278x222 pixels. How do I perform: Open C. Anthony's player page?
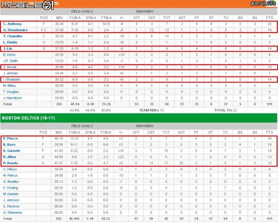(x=13, y=24)
